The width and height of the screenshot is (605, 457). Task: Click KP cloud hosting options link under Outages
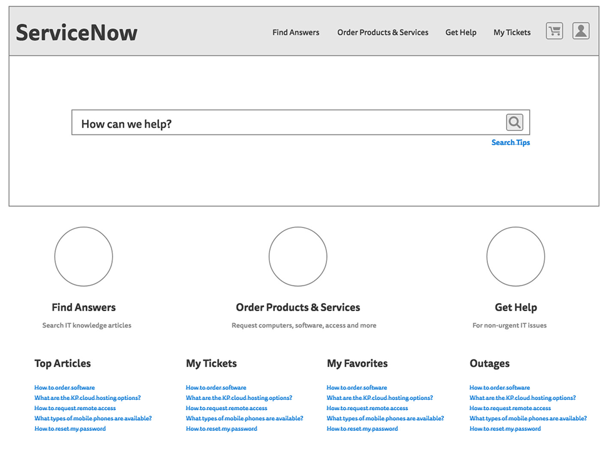(522, 398)
